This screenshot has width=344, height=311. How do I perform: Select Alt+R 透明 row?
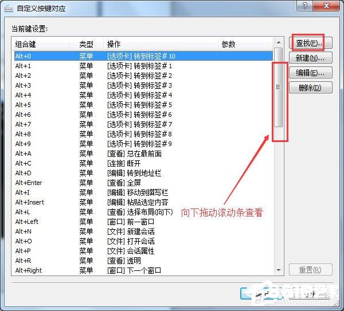143,261
